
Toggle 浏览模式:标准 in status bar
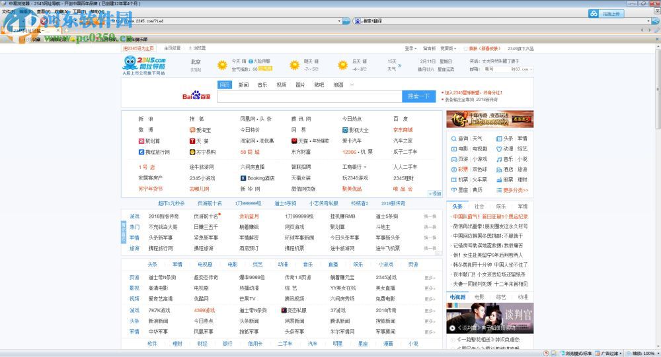pyautogui.click(x=575, y=353)
